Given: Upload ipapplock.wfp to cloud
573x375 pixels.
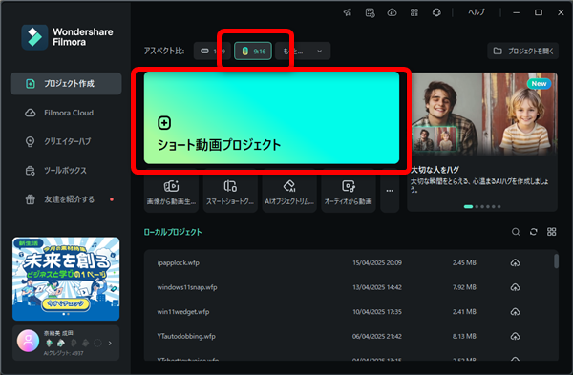Looking at the screenshot, I should pos(515,263).
